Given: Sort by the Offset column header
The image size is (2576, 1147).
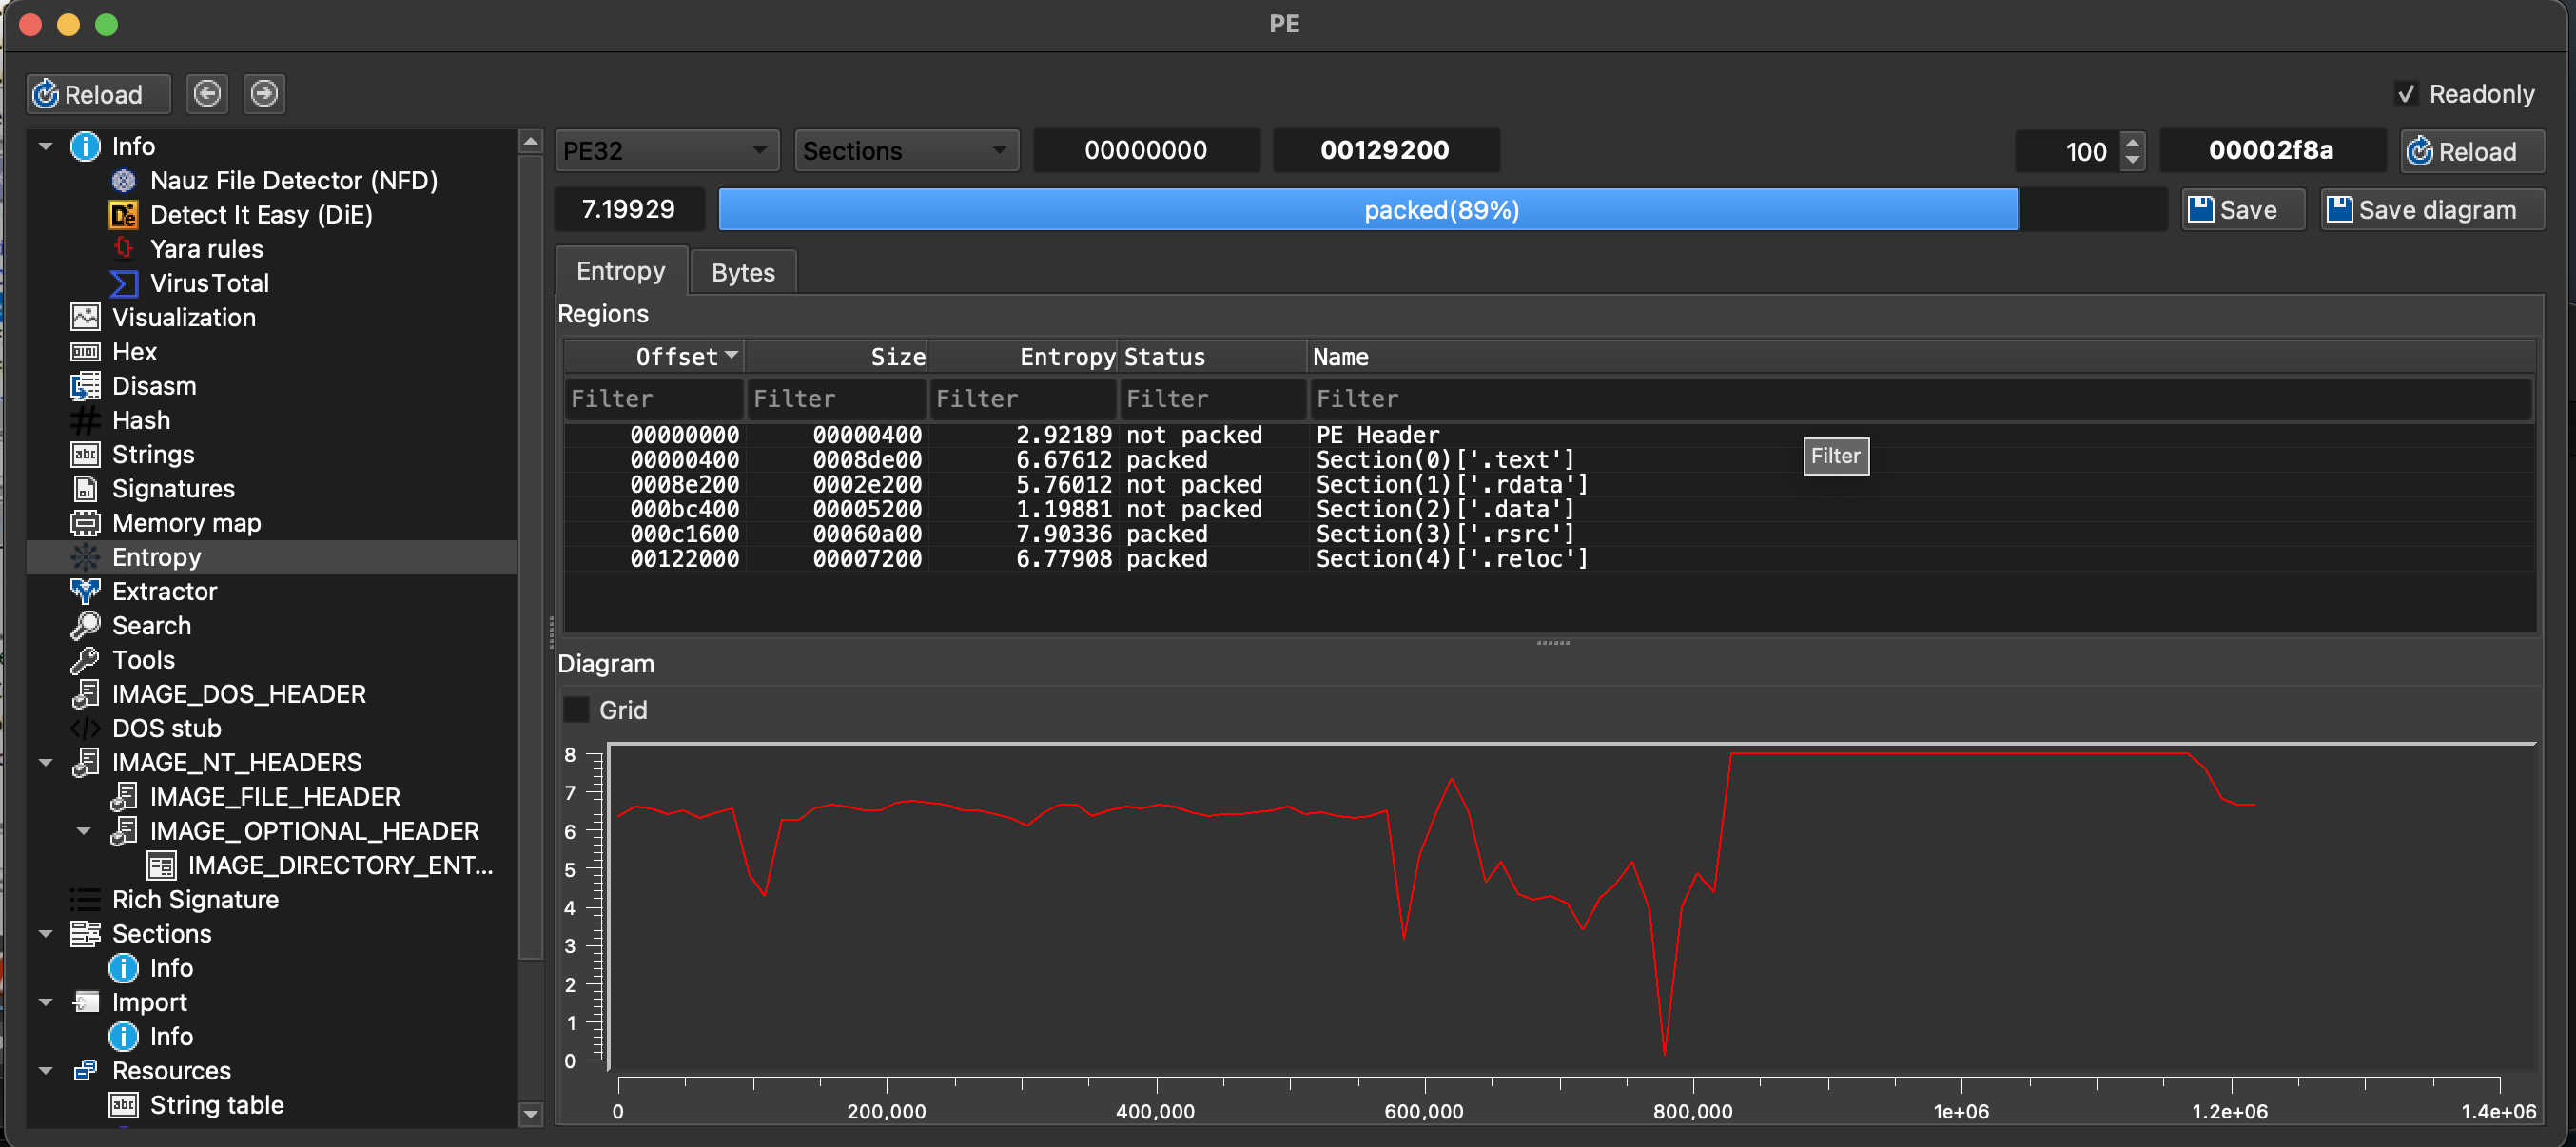Looking at the screenshot, I should pos(654,357).
